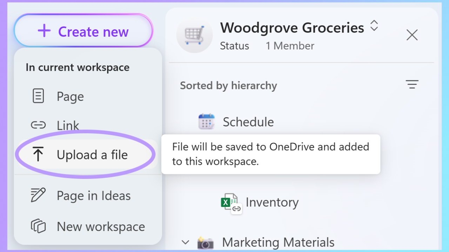The image size is (449, 252).
Task: Click the Woodgrove Groceries title
Action: coord(292,27)
